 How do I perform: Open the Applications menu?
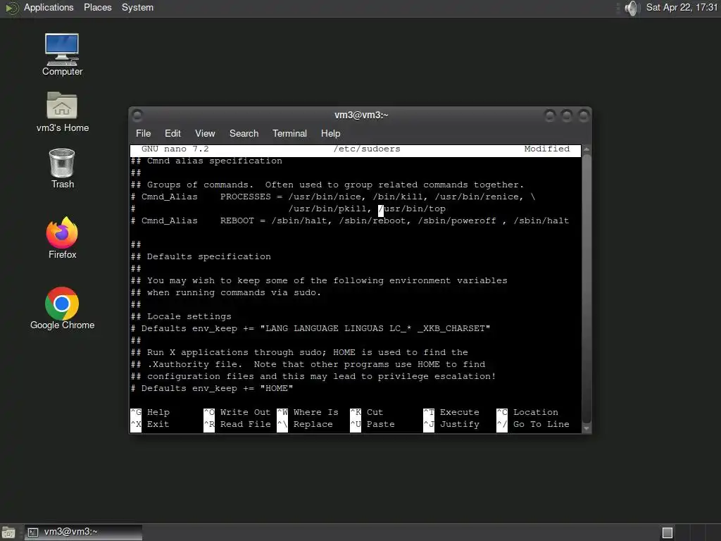49,7
